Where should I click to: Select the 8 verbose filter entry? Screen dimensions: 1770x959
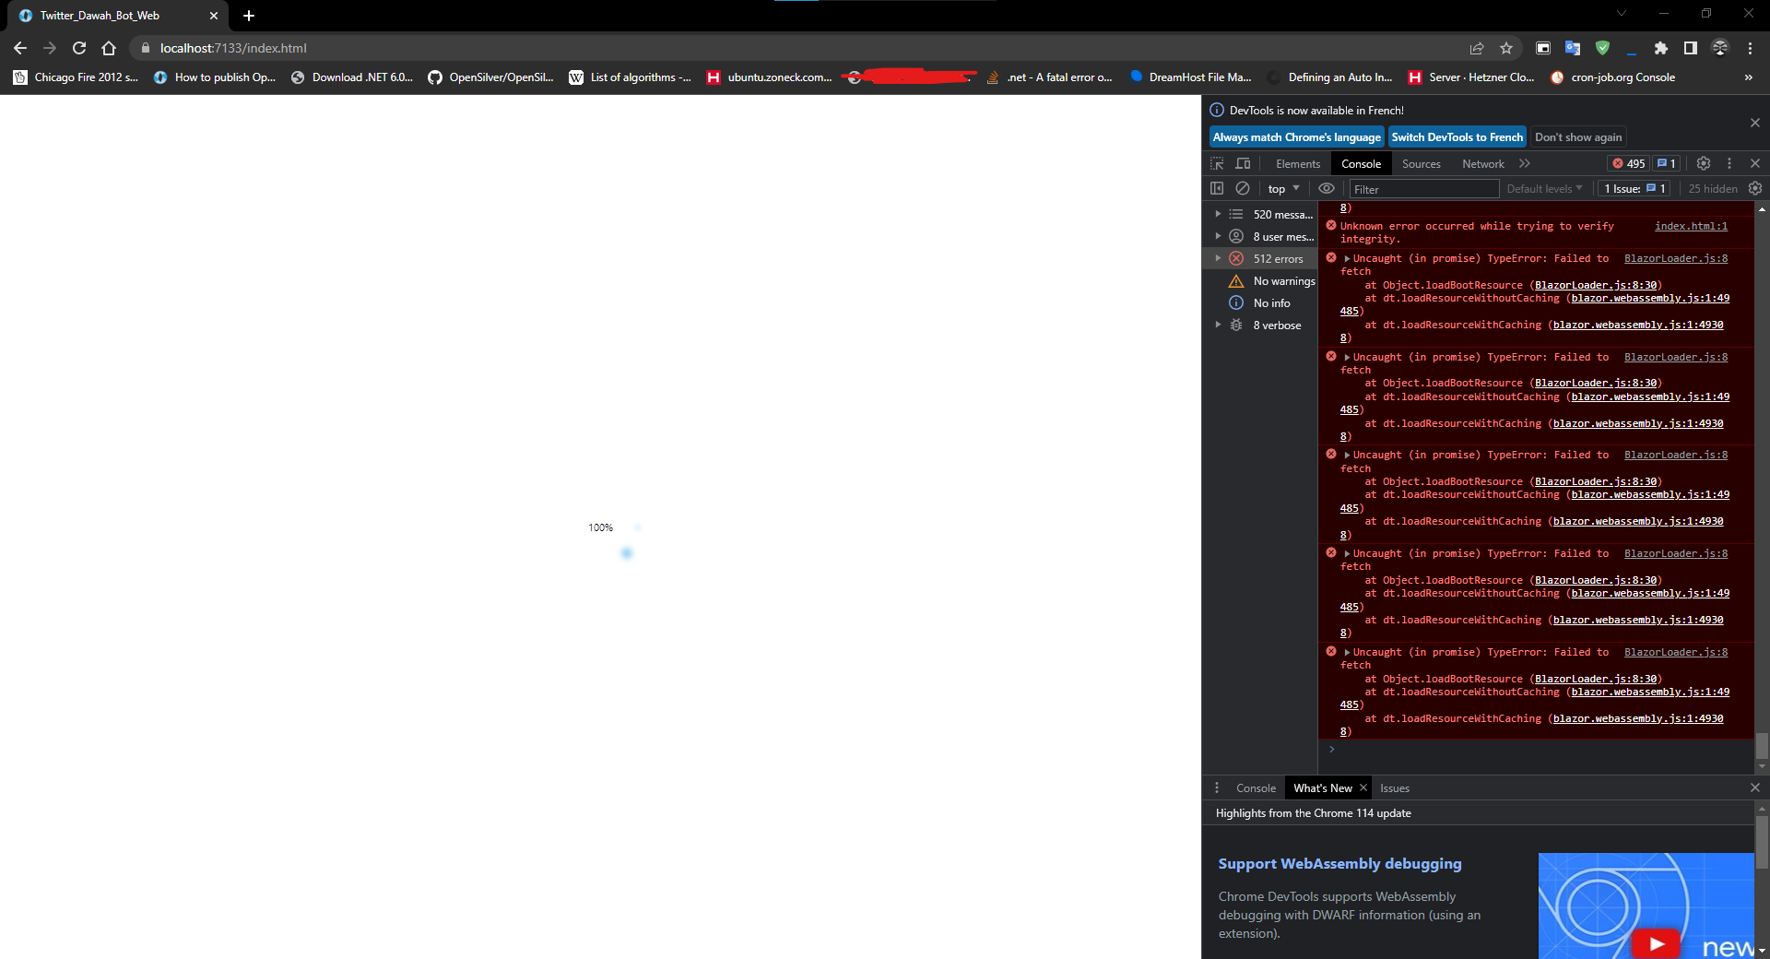(1278, 325)
